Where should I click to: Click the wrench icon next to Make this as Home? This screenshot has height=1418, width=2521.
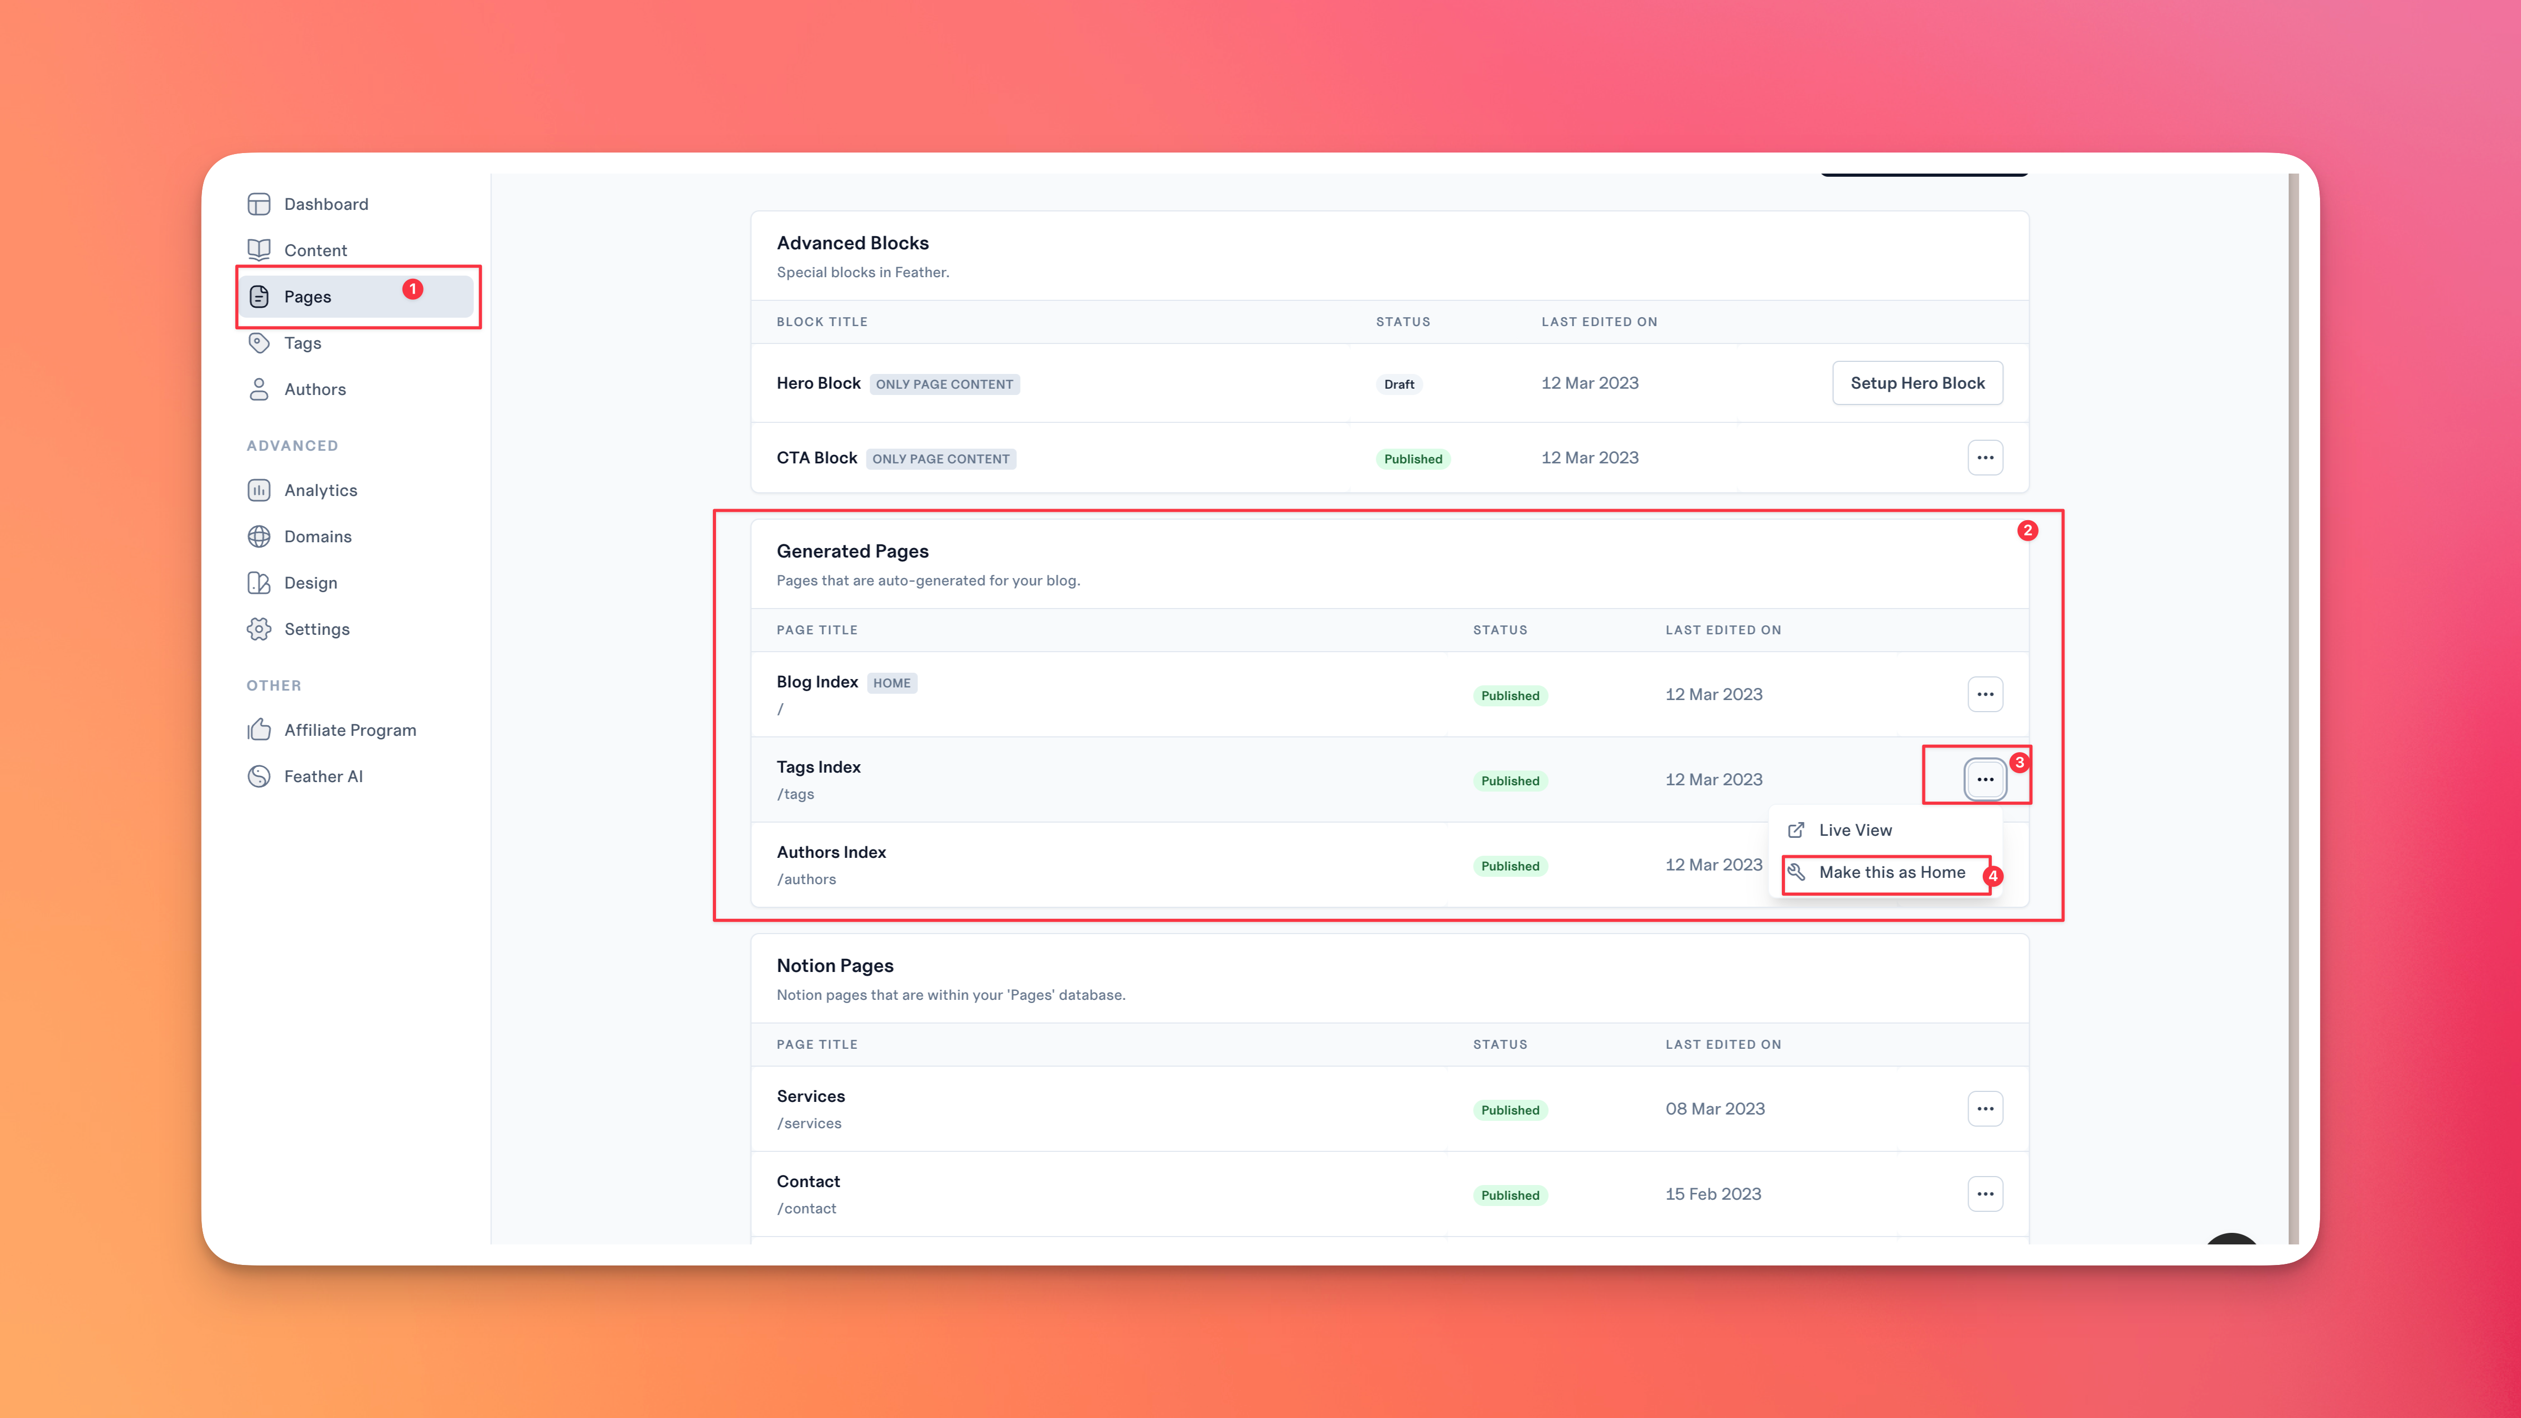[x=1797, y=872]
